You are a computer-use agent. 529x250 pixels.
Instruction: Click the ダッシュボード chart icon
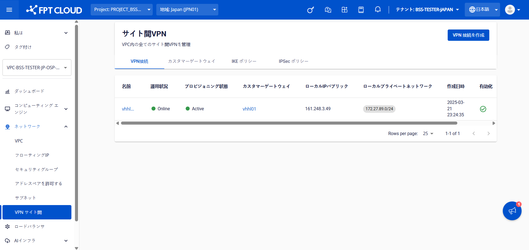coord(7,92)
